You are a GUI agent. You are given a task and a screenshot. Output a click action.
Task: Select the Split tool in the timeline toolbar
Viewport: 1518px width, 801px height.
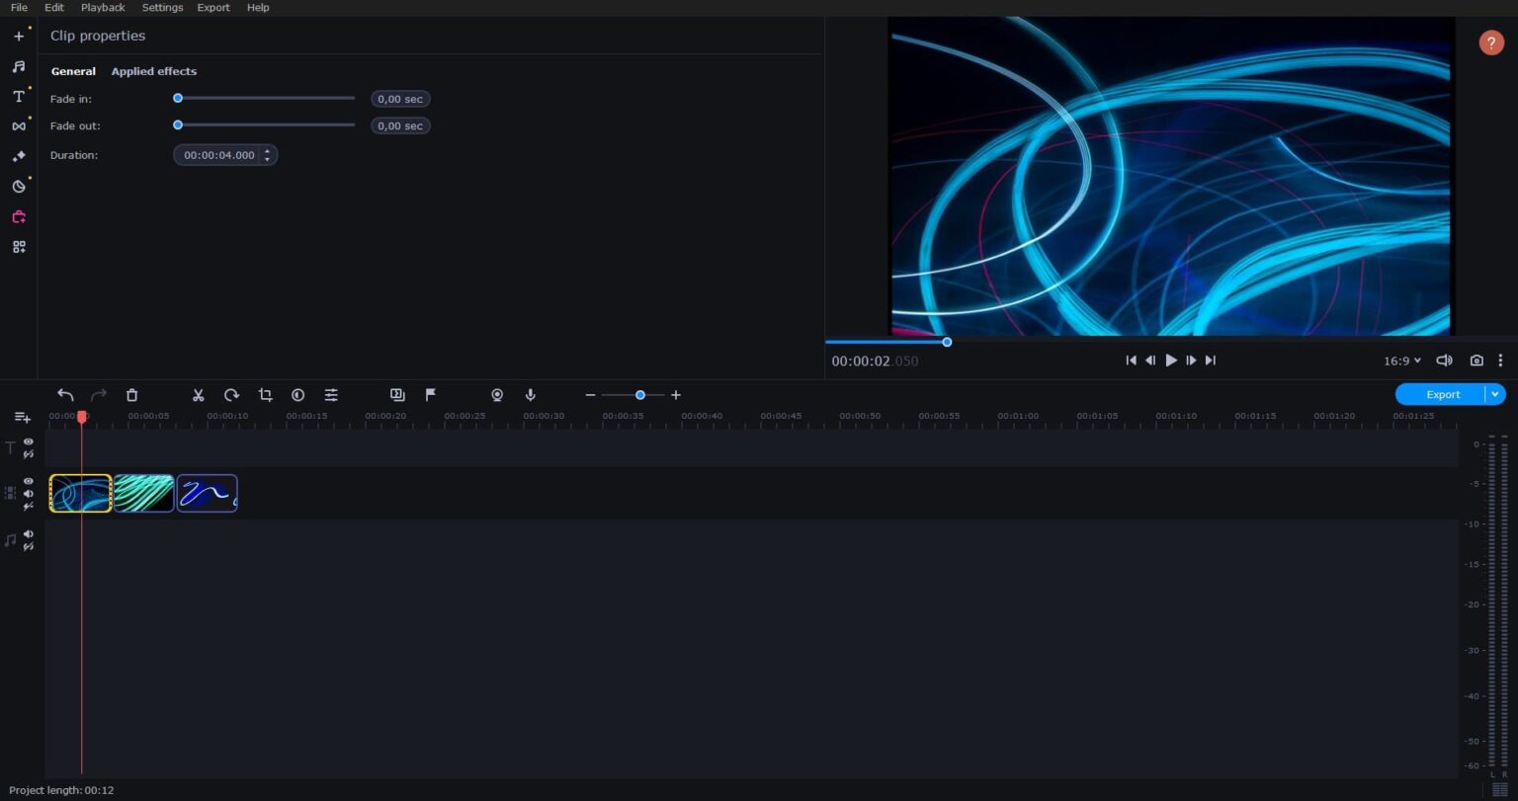(198, 394)
